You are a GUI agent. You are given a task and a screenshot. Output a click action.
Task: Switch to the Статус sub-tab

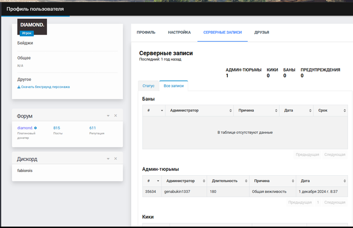[148, 86]
